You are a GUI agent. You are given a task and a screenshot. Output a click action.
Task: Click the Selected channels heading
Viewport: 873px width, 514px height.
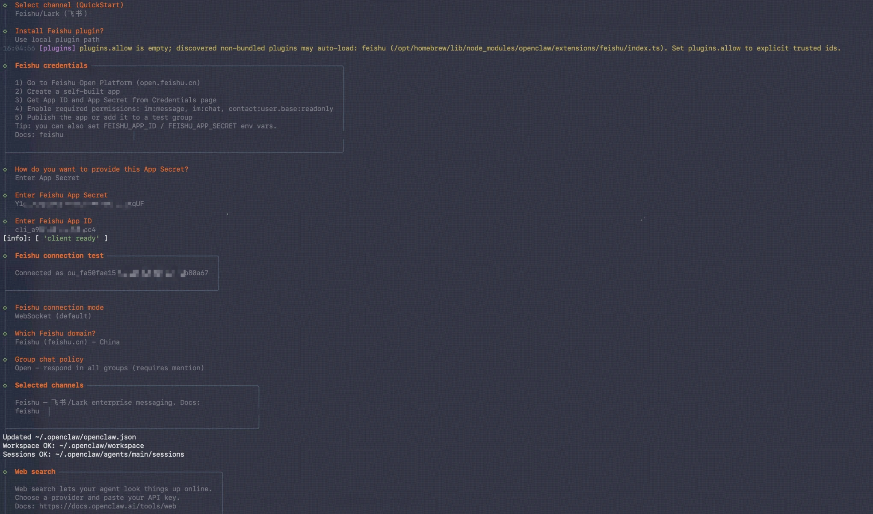pyautogui.click(x=49, y=385)
